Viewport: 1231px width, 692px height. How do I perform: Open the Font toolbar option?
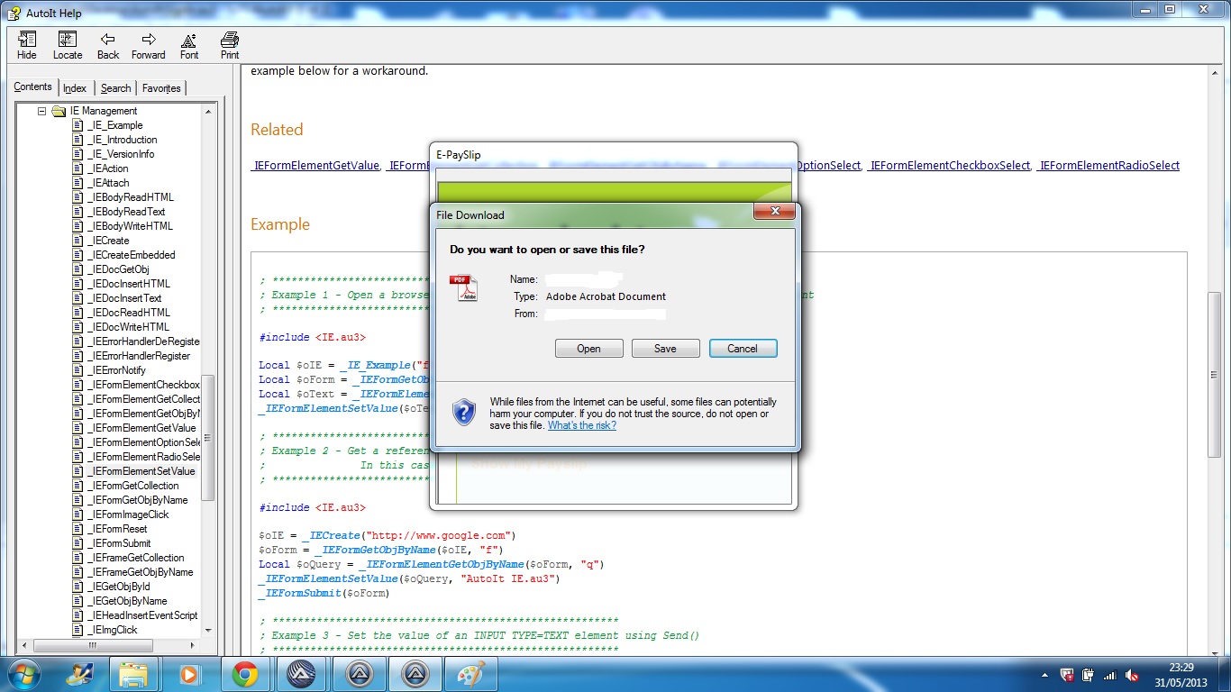[189, 46]
